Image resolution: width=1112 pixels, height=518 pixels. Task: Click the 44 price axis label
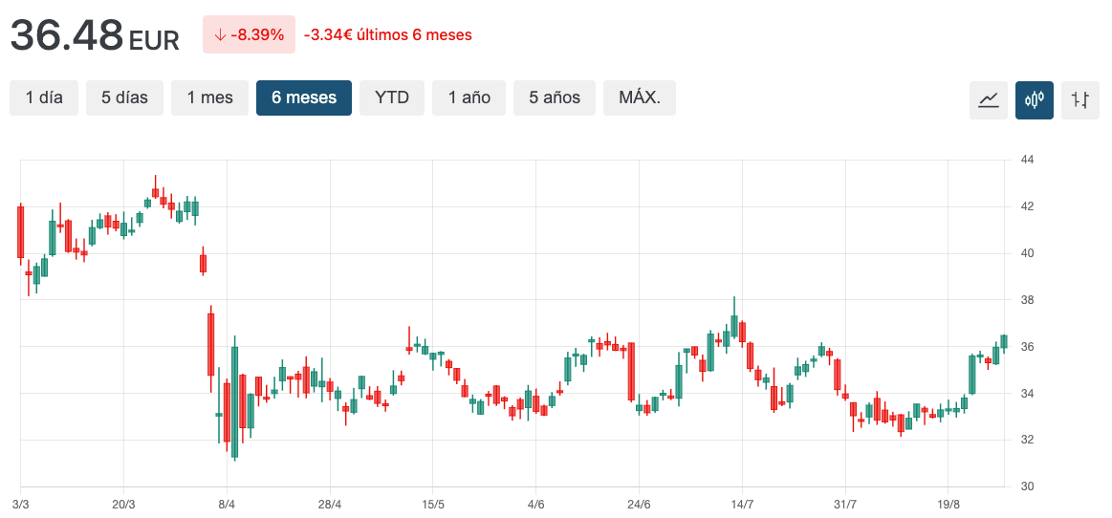coord(1028,160)
